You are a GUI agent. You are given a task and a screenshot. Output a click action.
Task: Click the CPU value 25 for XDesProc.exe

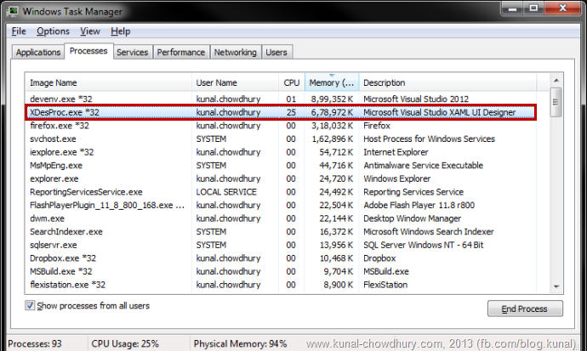tap(291, 112)
